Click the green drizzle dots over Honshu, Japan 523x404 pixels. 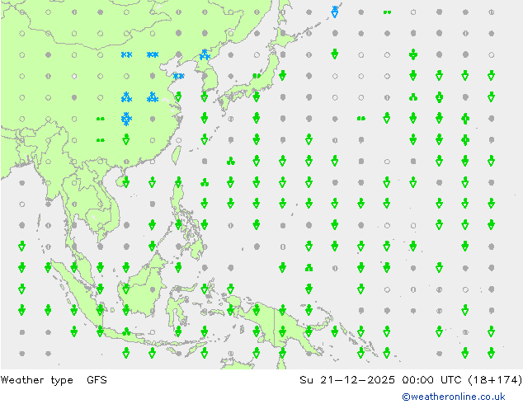[x=257, y=76]
